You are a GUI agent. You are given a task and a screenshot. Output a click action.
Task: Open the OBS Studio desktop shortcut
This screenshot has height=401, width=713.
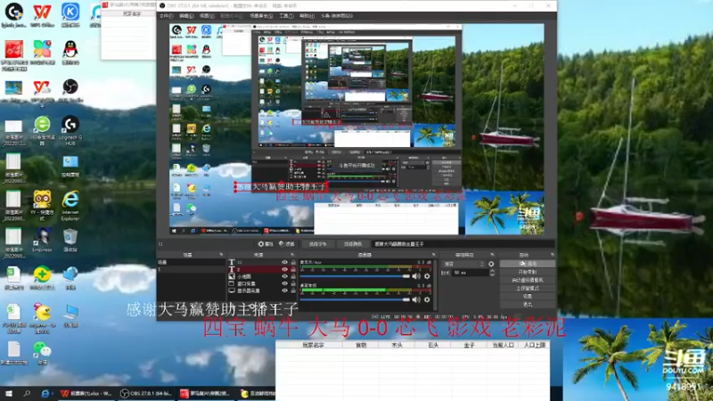pyautogui.click(x=70, y=90)
